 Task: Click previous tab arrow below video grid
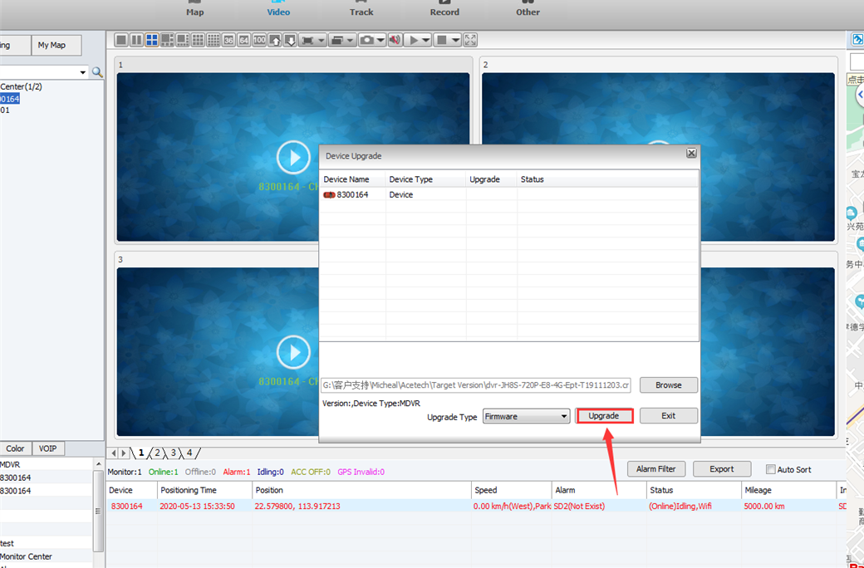pos(114,453)
